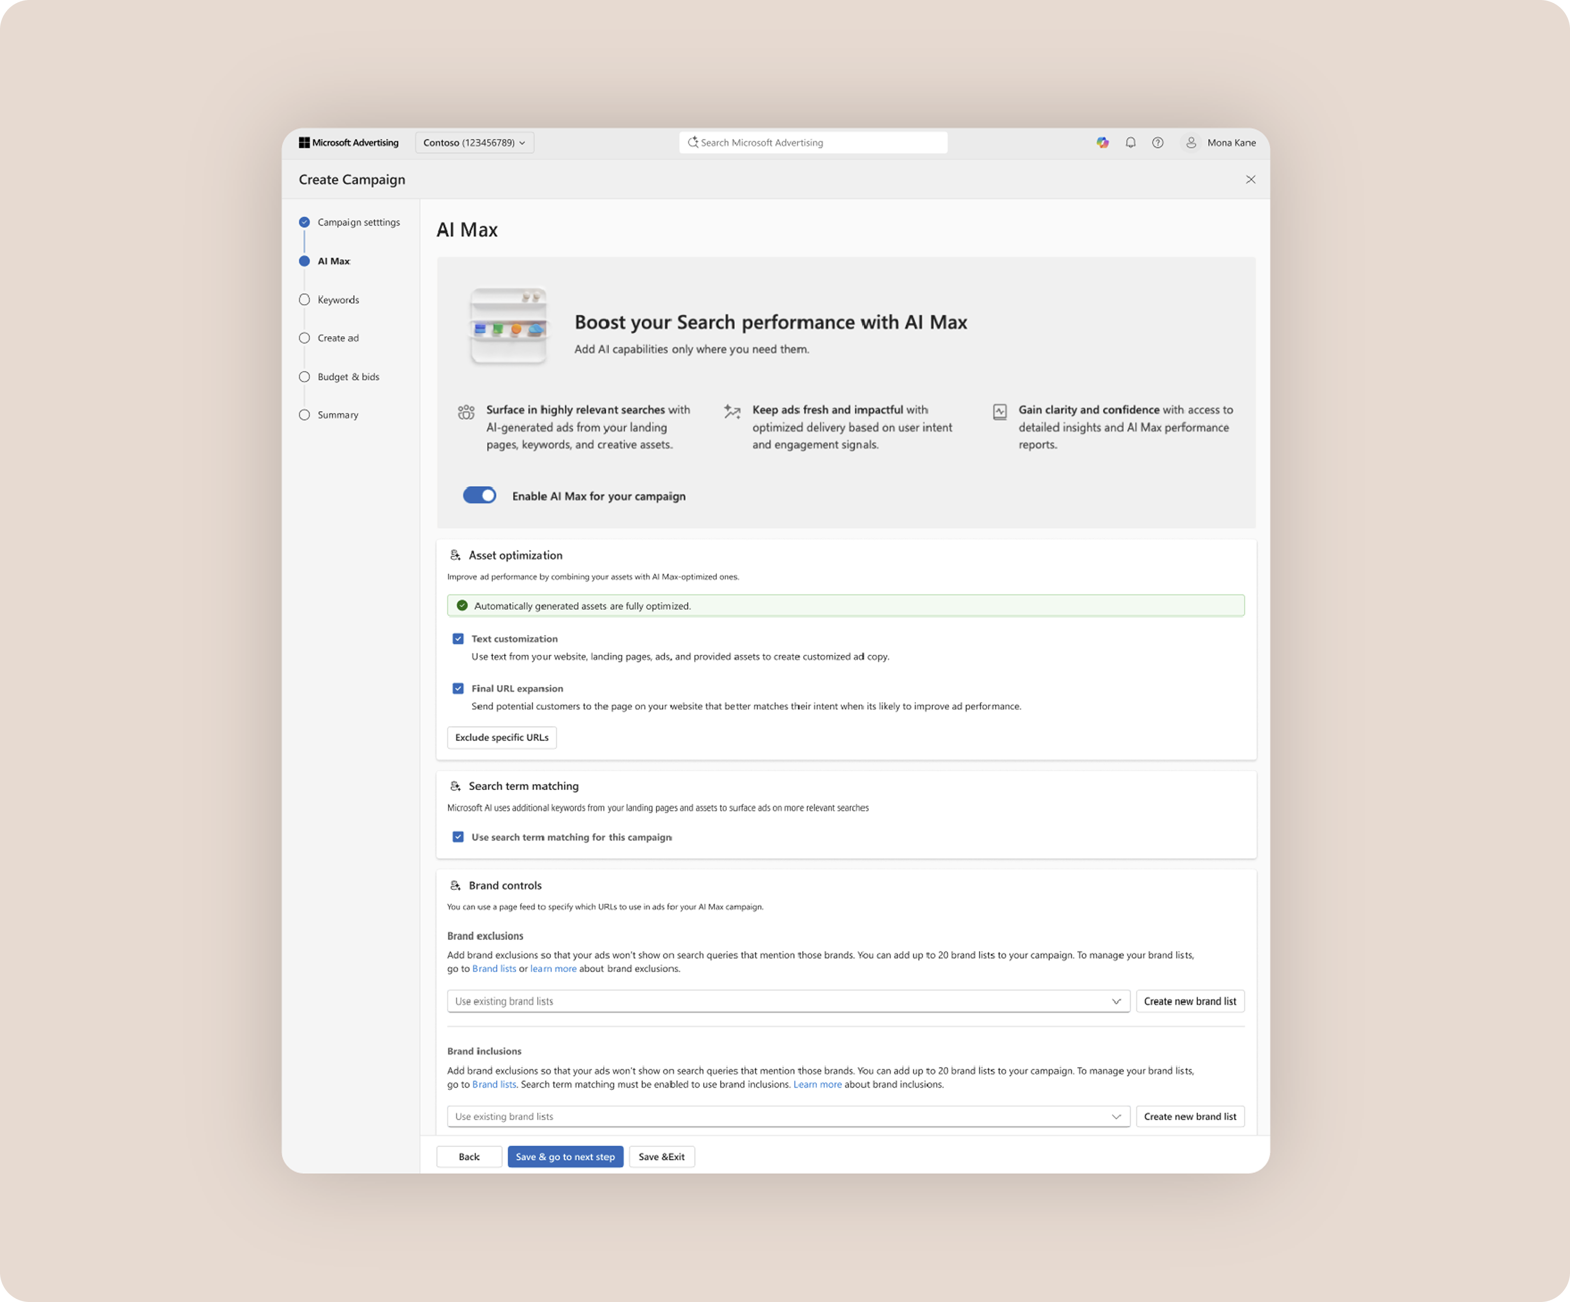This screenshot has height=1302, width=1570.
Task: Click the green check success icon
Action: [x=462, y=605]
